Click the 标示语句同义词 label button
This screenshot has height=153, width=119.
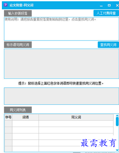[x=18, y=45]
